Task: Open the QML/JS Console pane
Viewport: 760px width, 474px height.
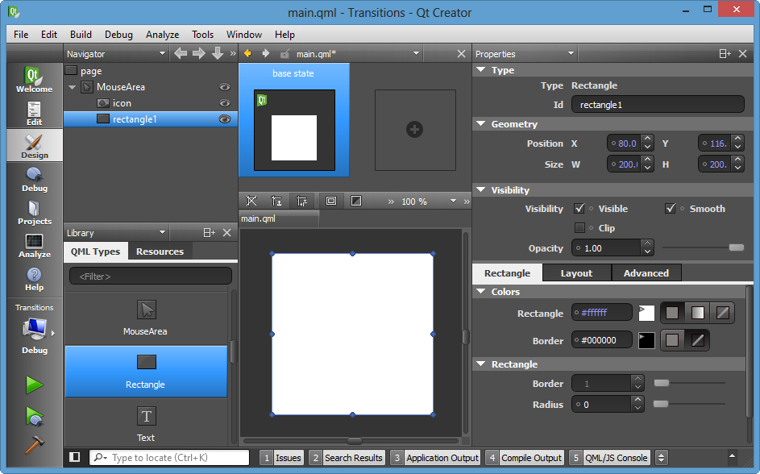Action: coord(610,458)
